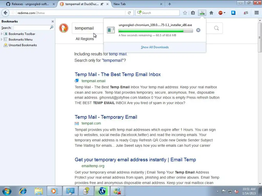Expand Bookmarks Menu tree node

tap(2, 40)
